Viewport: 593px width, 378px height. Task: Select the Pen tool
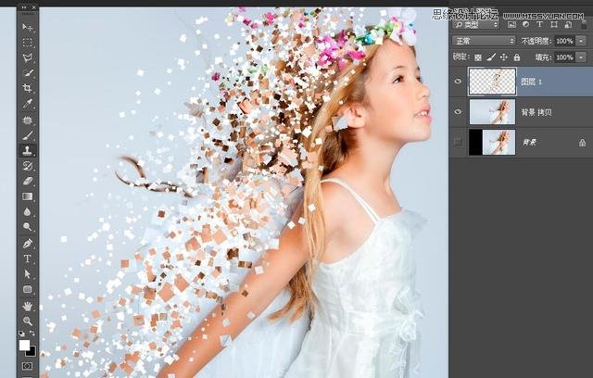coord(27,244)
